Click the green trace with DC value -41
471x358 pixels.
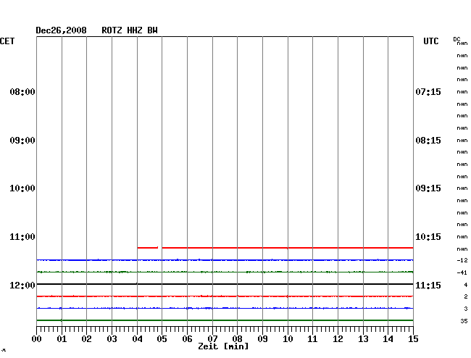point(225,272)
